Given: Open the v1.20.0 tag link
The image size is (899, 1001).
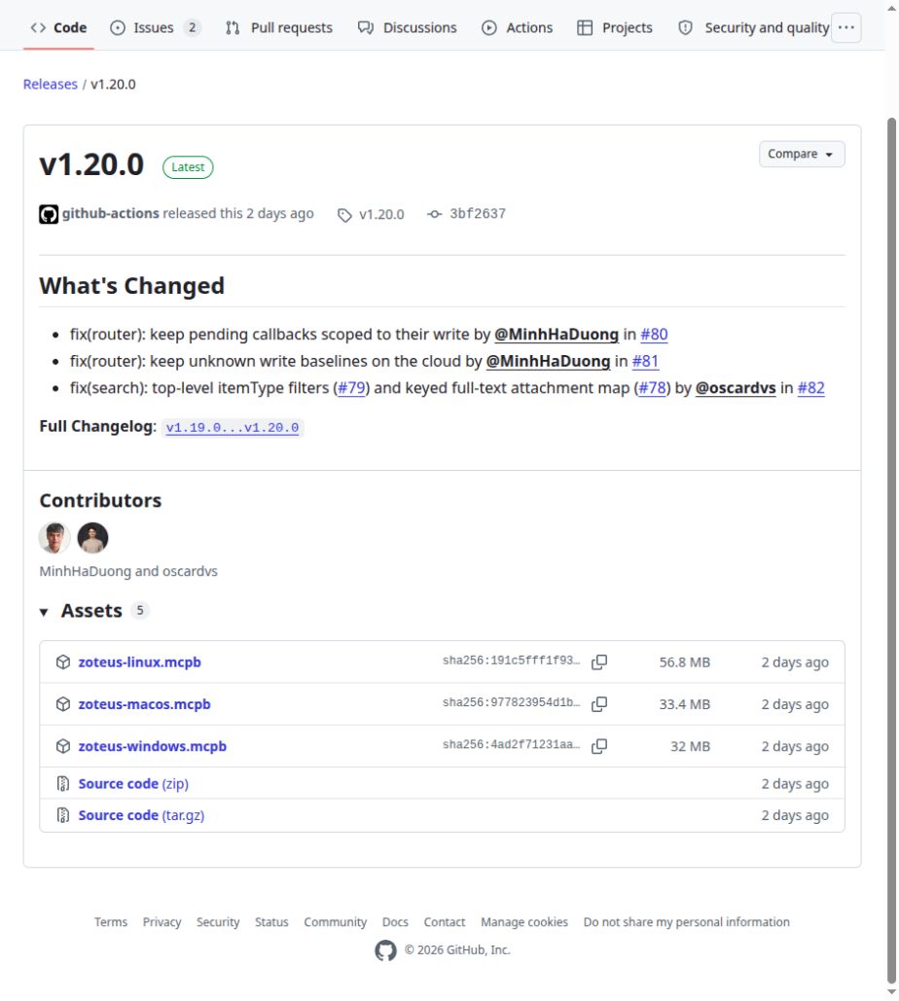Looking at the screenshot, I should tap(381, 214).
